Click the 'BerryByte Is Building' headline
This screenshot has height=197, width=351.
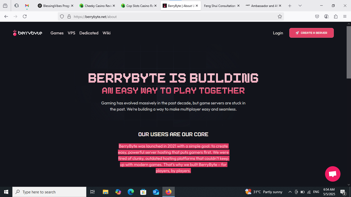click(x=173, y=78)
